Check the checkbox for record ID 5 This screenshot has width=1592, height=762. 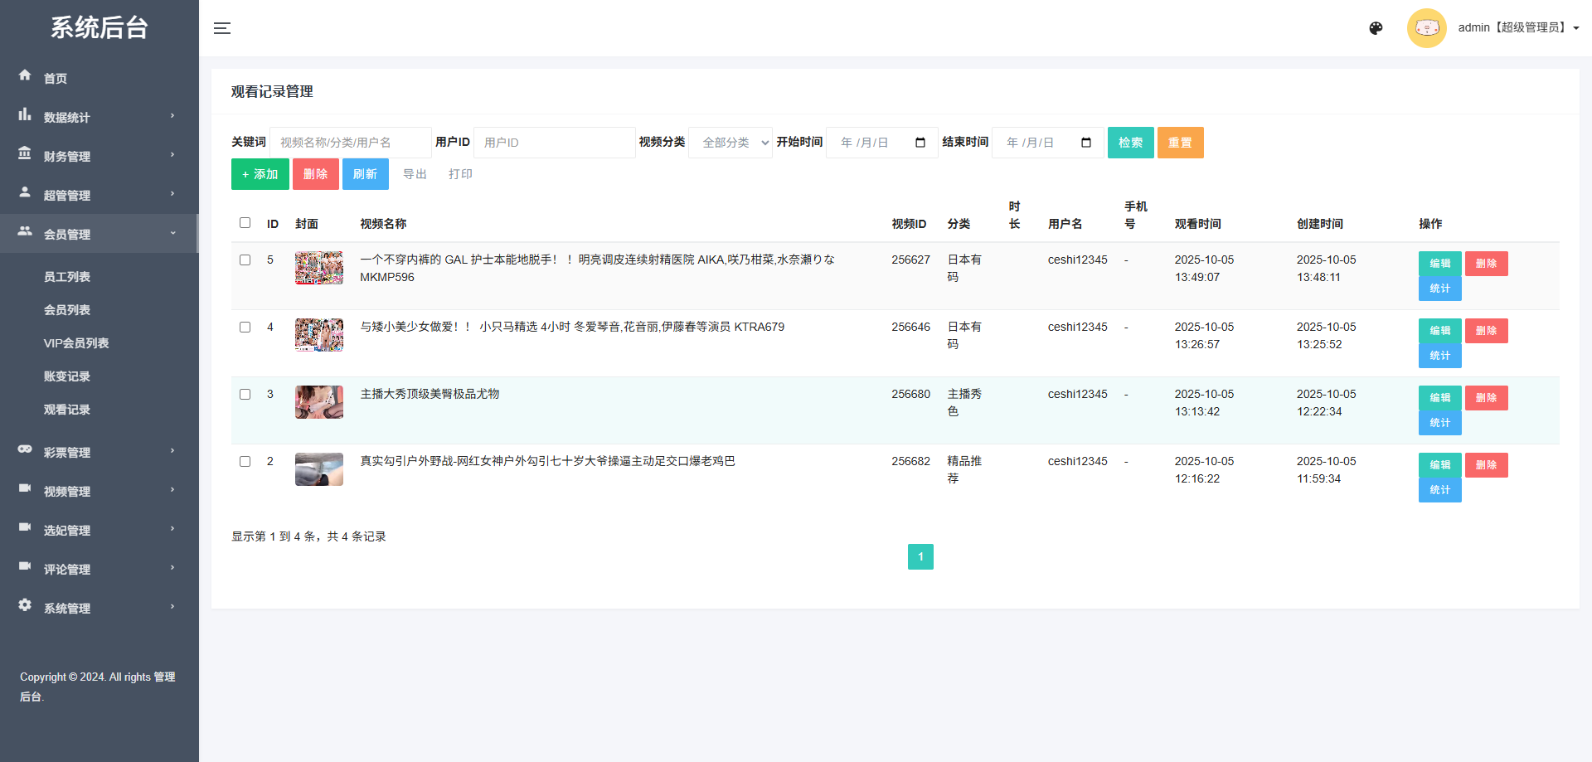click(x=245, y=260)
